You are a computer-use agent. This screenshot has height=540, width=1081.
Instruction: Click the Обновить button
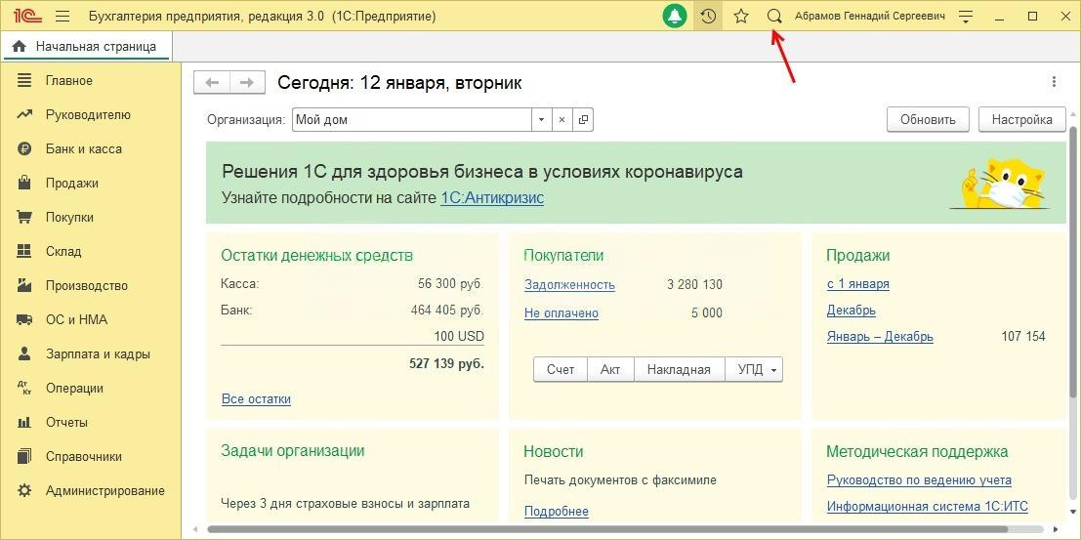(x=928, y=119)
